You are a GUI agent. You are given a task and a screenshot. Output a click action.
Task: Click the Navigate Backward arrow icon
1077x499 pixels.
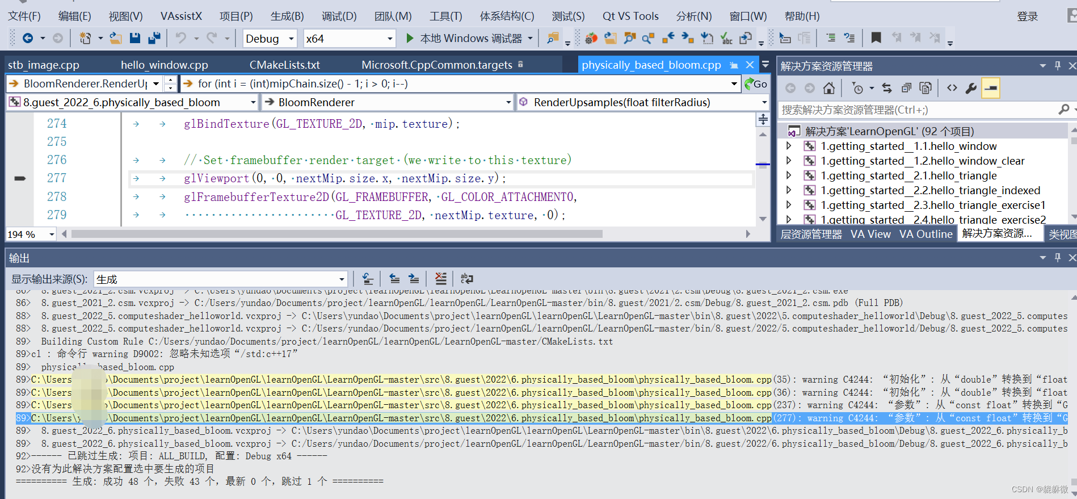[x=27, y=38]
